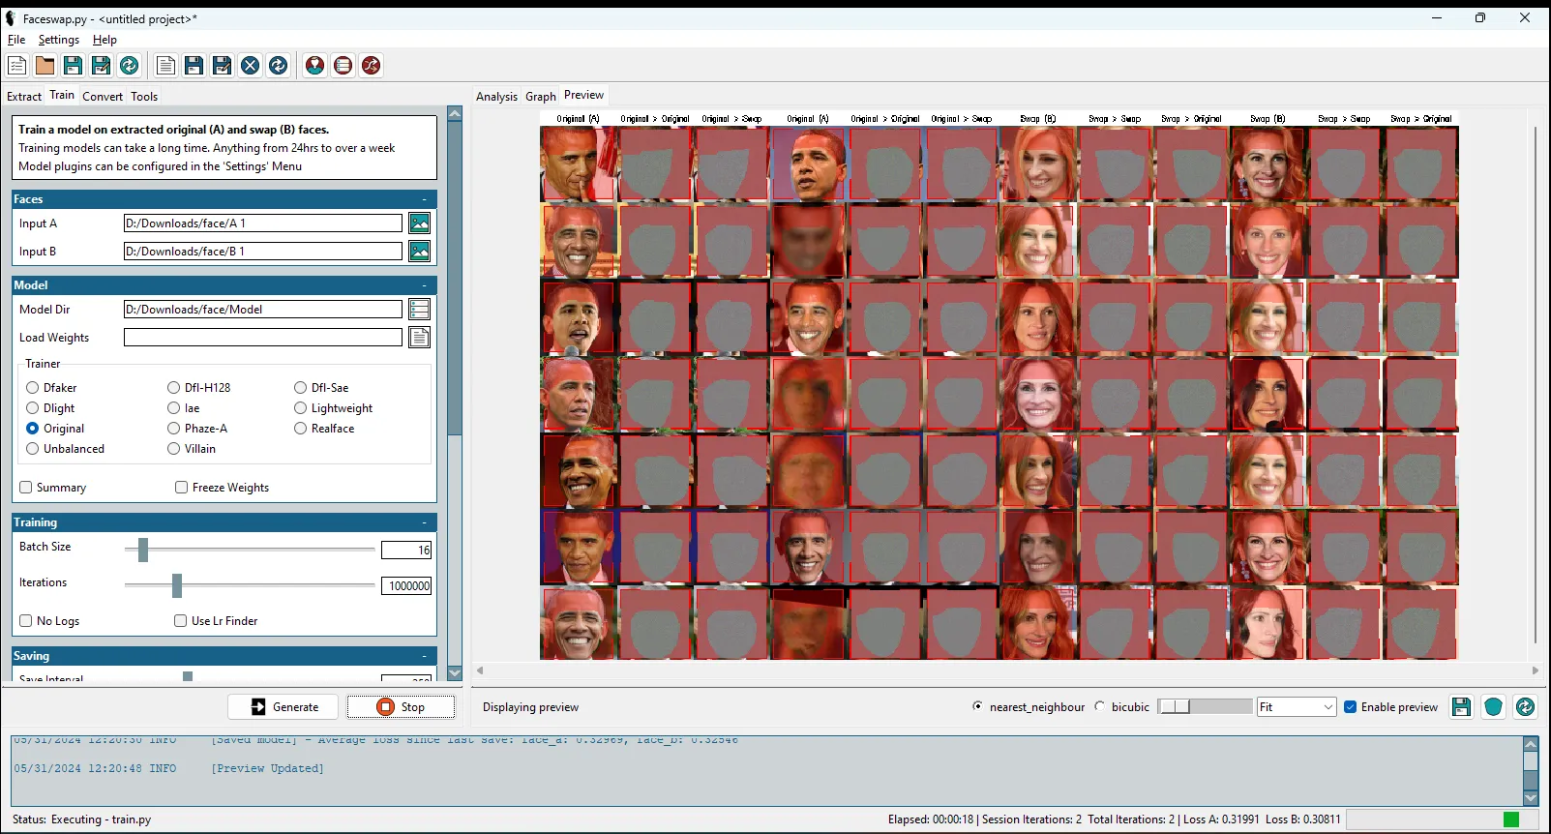Enable the Freeze Weights checkbox
Viewport: 1551px width, 834px height.
(181, 488)
